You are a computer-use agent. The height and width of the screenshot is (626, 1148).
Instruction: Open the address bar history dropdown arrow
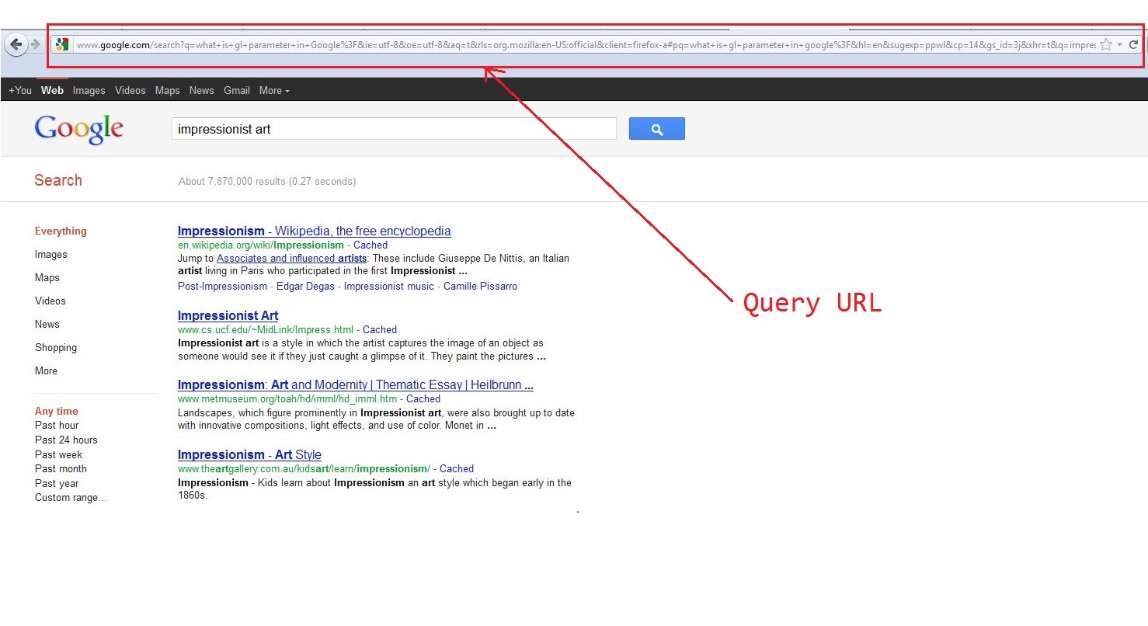tap(1119, 45)
